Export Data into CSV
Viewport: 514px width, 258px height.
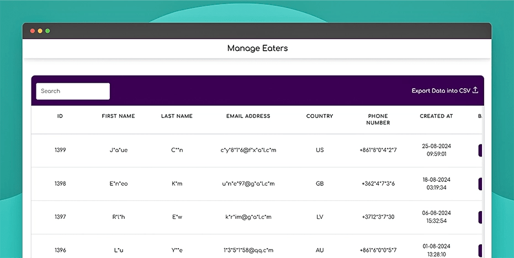click(x=445, y=91)
